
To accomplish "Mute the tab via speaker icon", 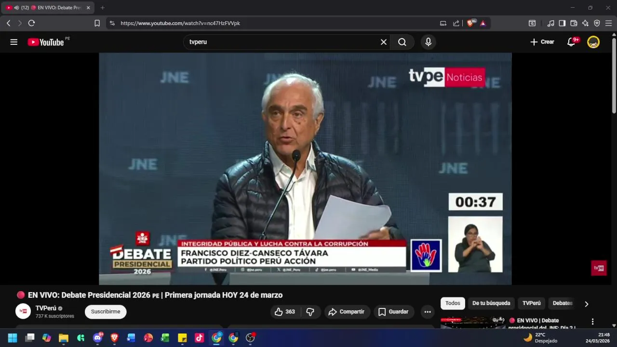I will pos(16,8).
